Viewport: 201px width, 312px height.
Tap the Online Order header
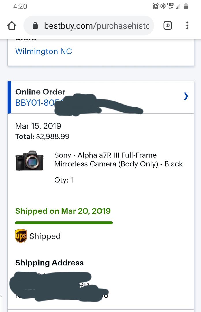(40, 92)
